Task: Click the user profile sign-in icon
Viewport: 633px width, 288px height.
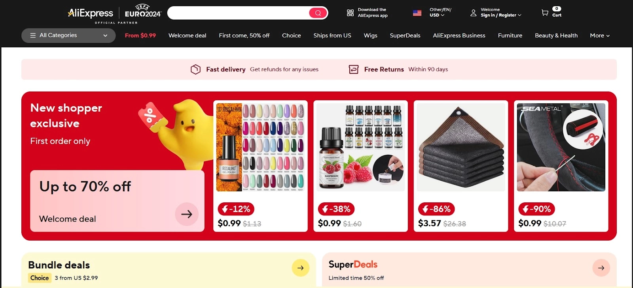Action: pyautogui.click(x=473, y=13)
